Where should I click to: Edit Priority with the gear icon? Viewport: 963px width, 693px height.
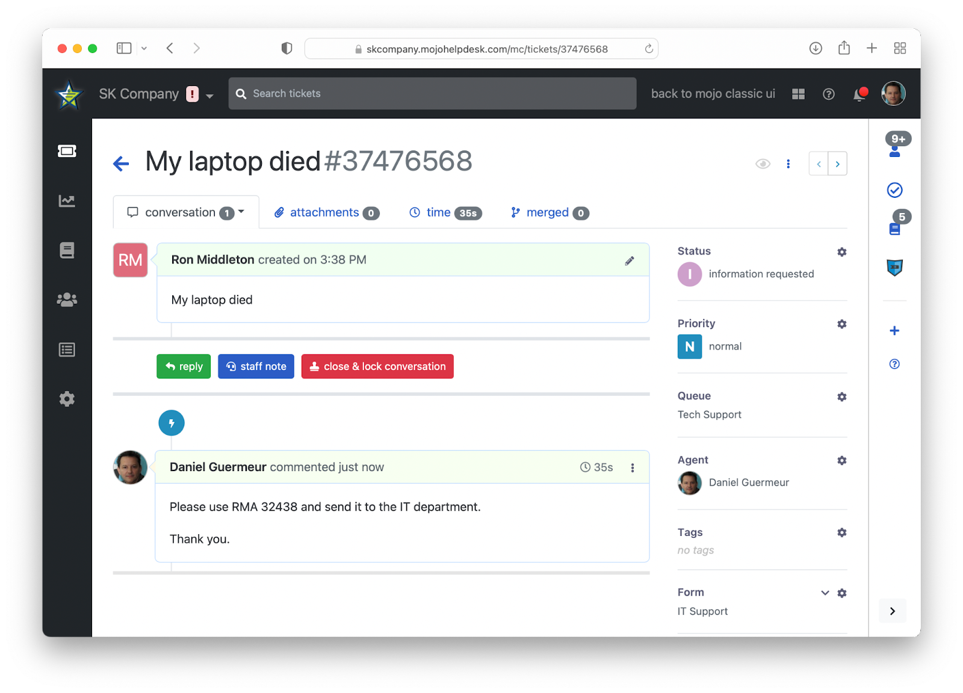(842, 324)
